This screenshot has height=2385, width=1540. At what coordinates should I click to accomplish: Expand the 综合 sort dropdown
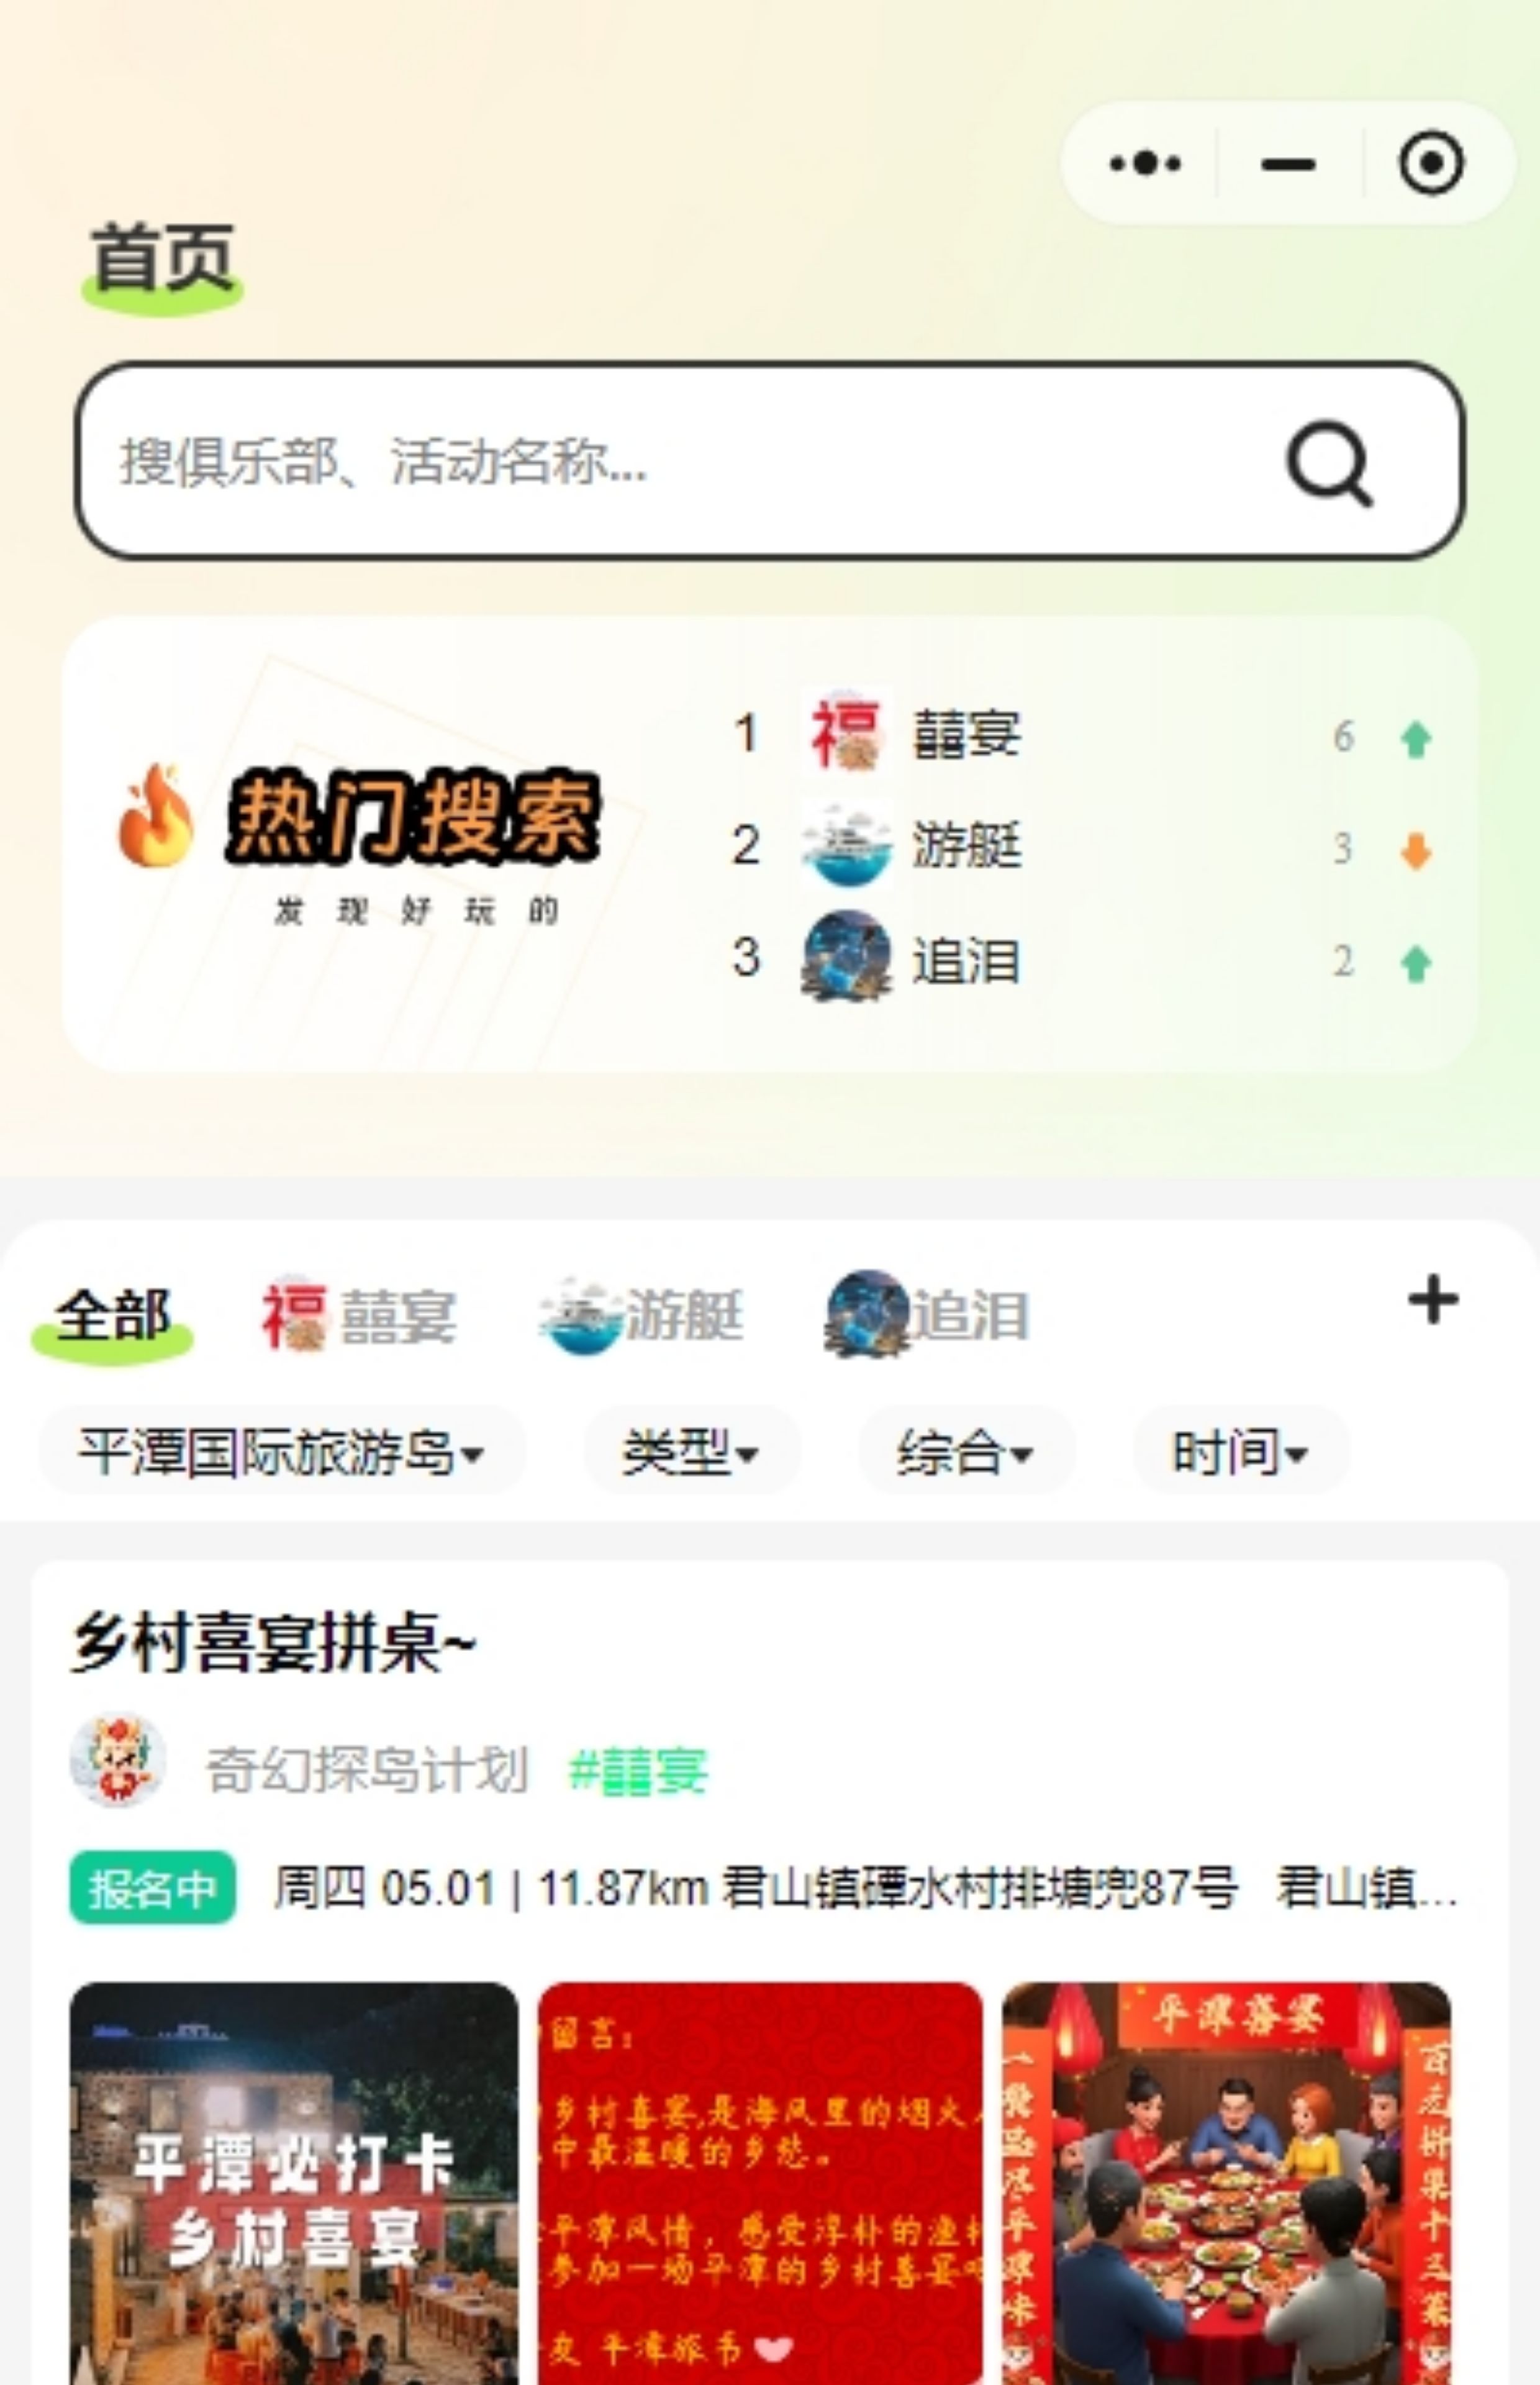(x=966, y=1451)
